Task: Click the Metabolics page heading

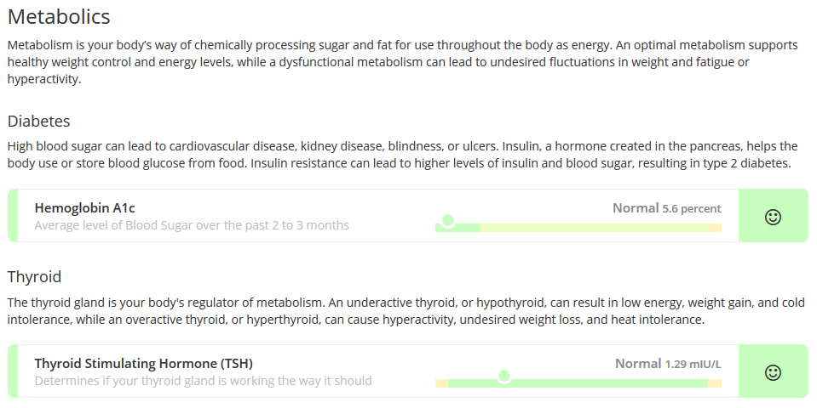Action: 59,17
